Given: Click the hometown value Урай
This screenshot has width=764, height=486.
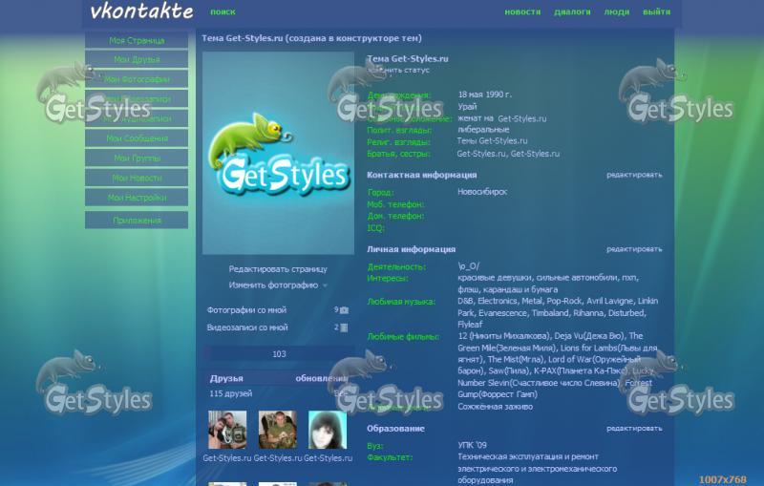Looking at the screenshot, I should 467,107.
